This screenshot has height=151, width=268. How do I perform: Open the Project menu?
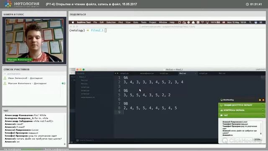tap(152, 22)
